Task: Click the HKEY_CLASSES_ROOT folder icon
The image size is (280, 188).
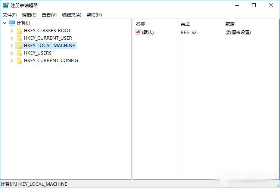Action: (x=19, y=31)
